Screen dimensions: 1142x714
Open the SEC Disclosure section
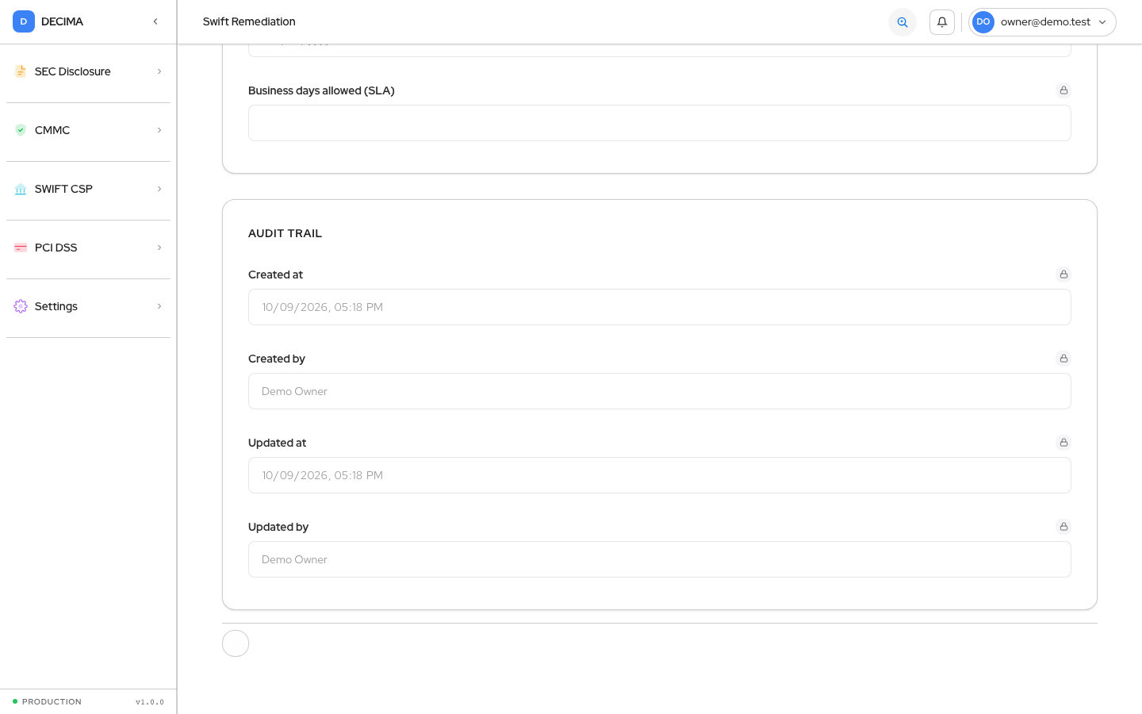click(x=88, y=71)
